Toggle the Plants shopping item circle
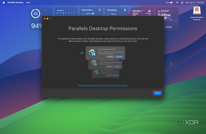The height and width of the screenshot is (134, 206). click(108, 14)
